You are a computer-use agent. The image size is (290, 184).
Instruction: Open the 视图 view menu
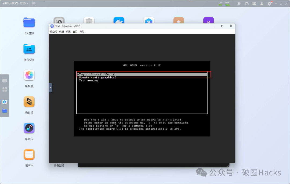coord(68,32)
